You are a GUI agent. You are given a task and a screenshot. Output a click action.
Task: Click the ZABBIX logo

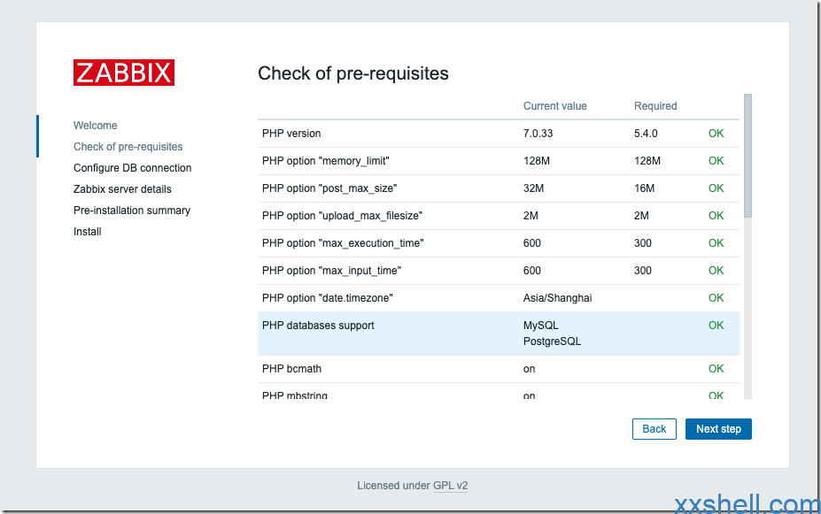pos(123,73)
